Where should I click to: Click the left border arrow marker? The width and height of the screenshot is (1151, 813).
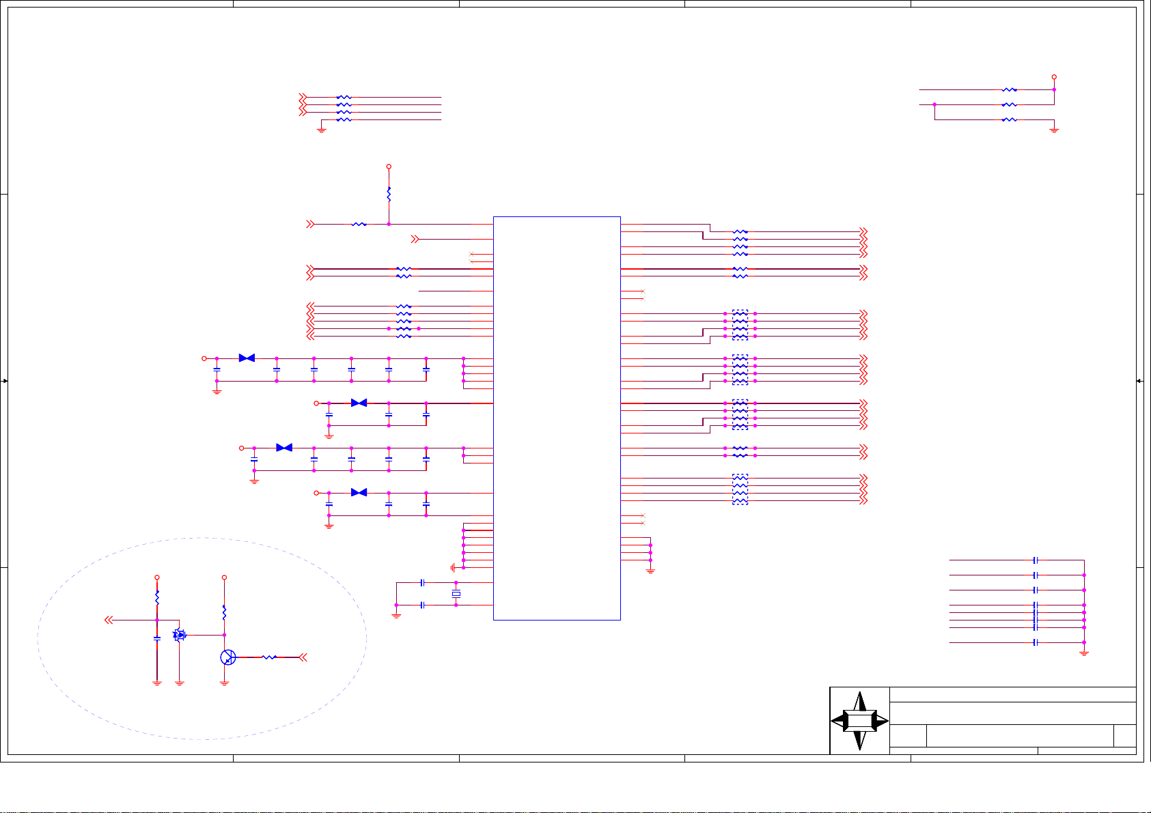point(4,381)
